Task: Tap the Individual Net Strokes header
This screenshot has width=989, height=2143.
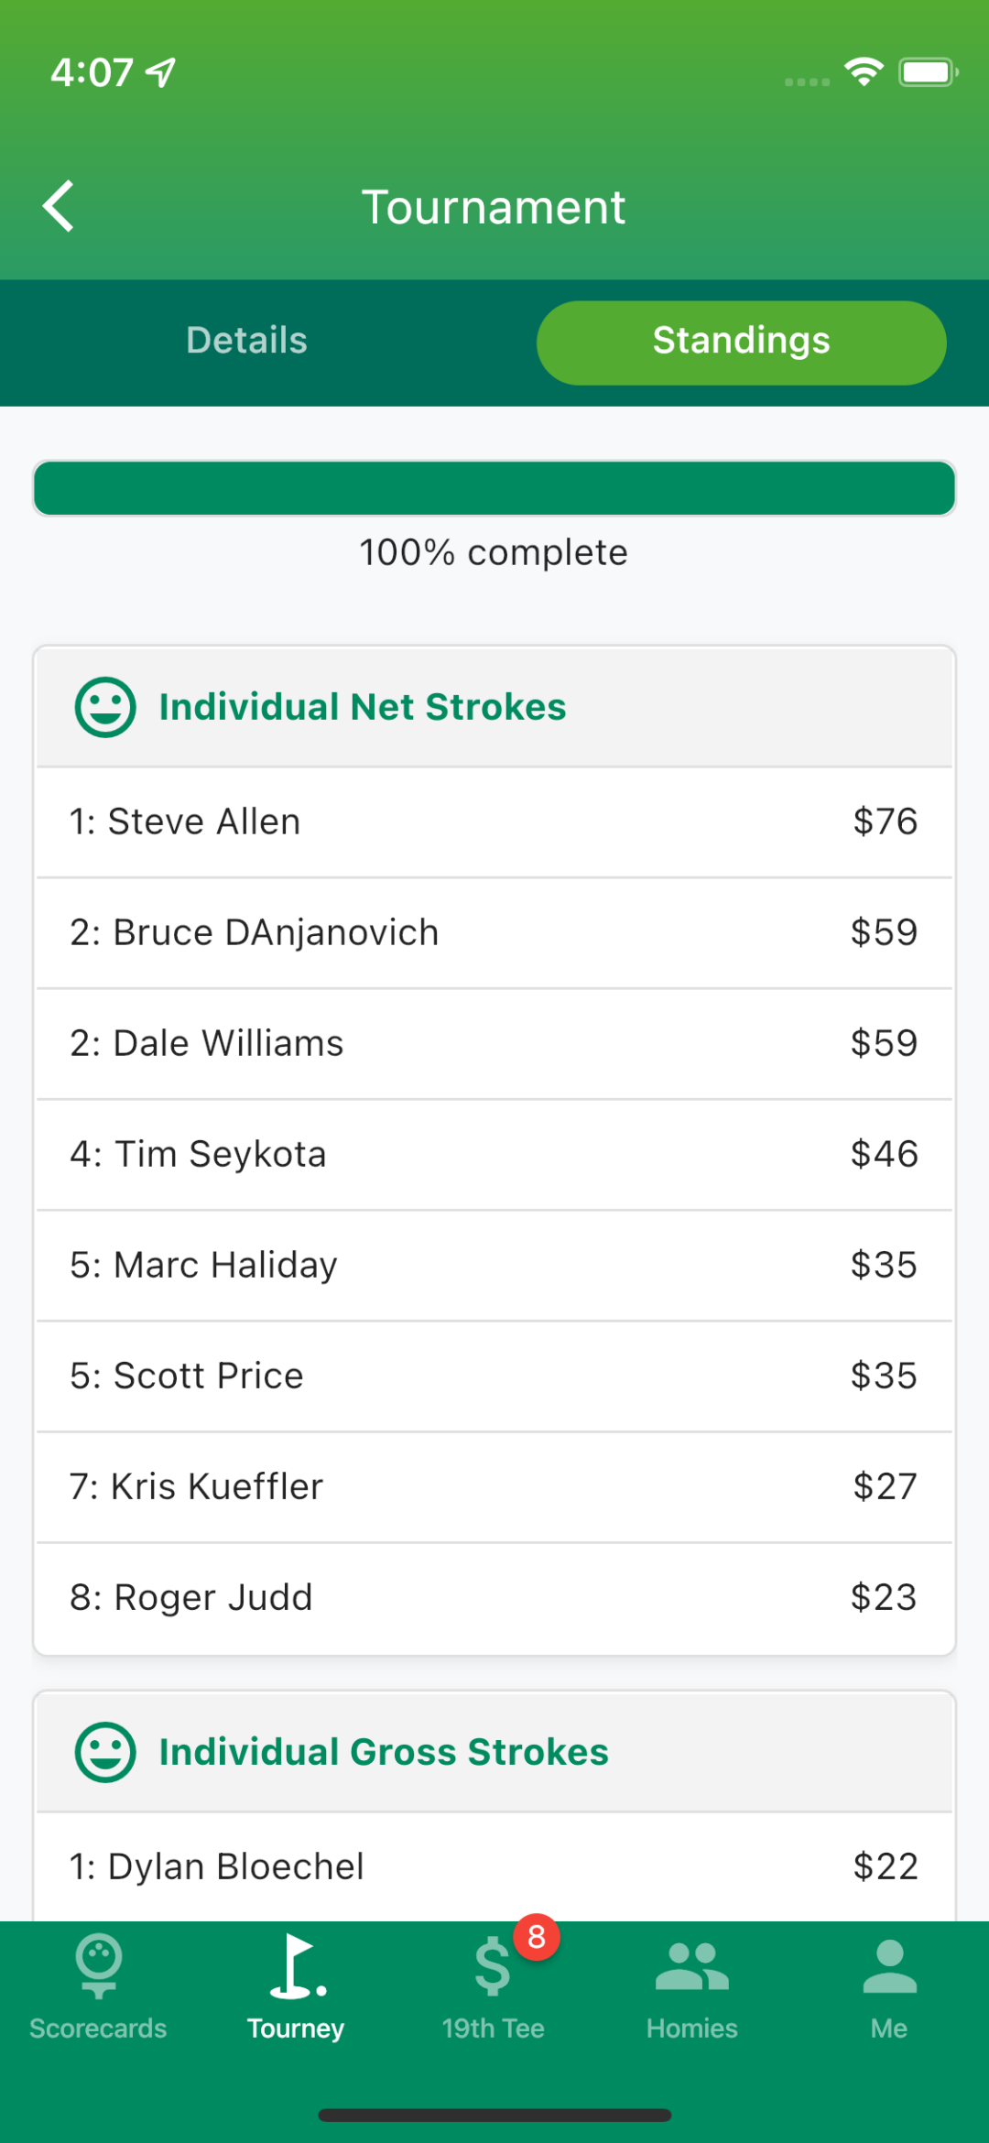Action: 494,707
